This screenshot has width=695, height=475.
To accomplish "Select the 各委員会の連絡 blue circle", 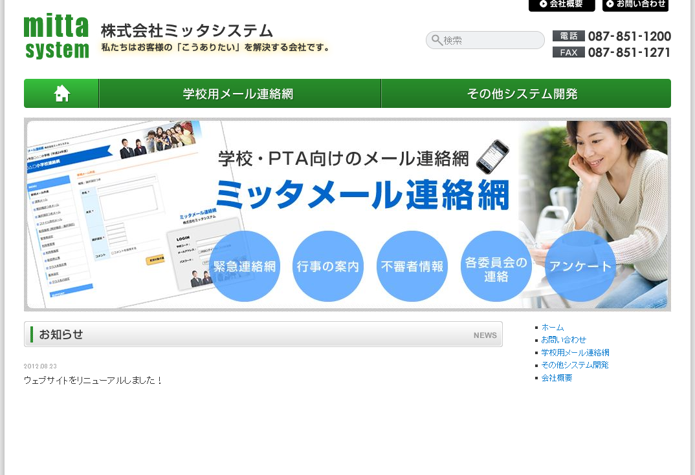I will tap(496, 266).
